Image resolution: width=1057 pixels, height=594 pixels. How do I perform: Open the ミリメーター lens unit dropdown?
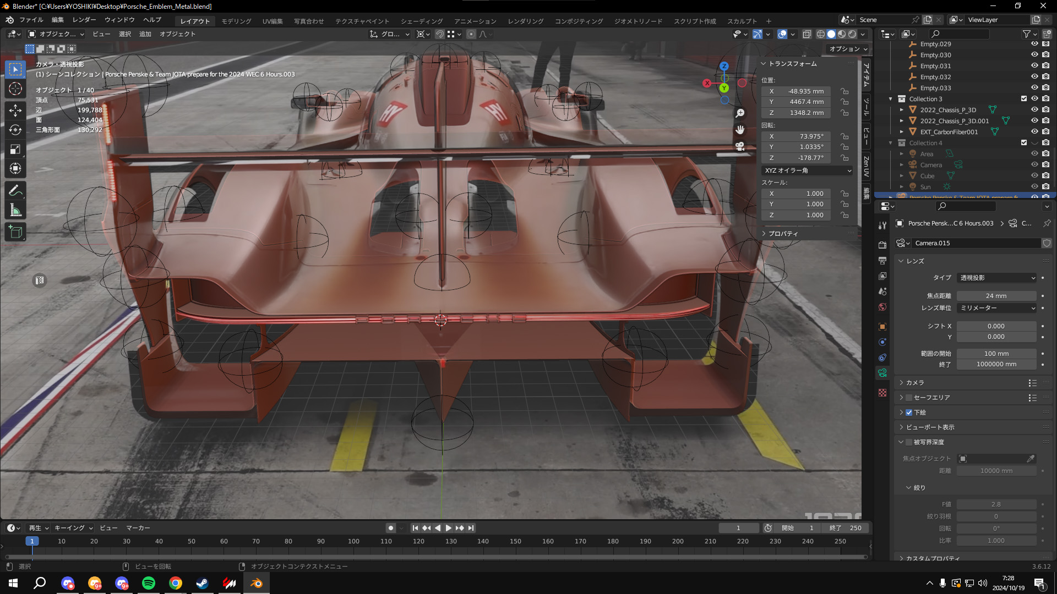coord(997,308)
